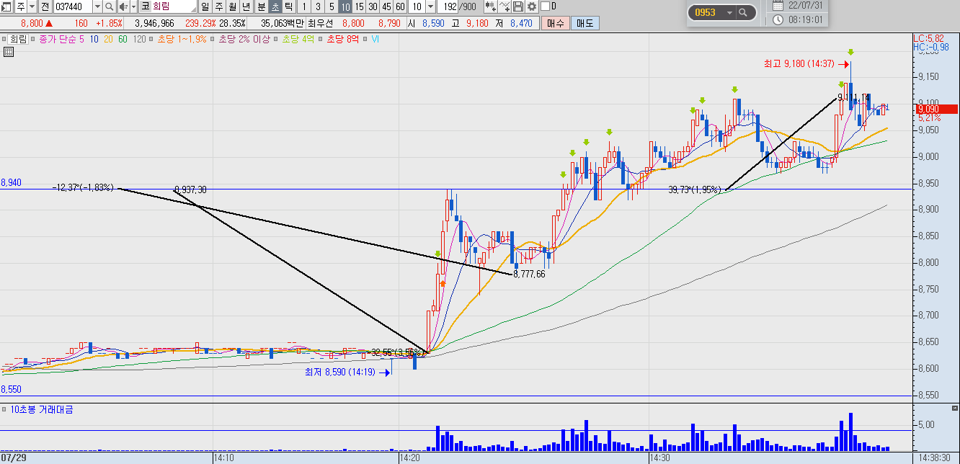The height and width of the screenshot is (464, 960).
Task: Select the 년 yearly period tab
Action: 246,6
